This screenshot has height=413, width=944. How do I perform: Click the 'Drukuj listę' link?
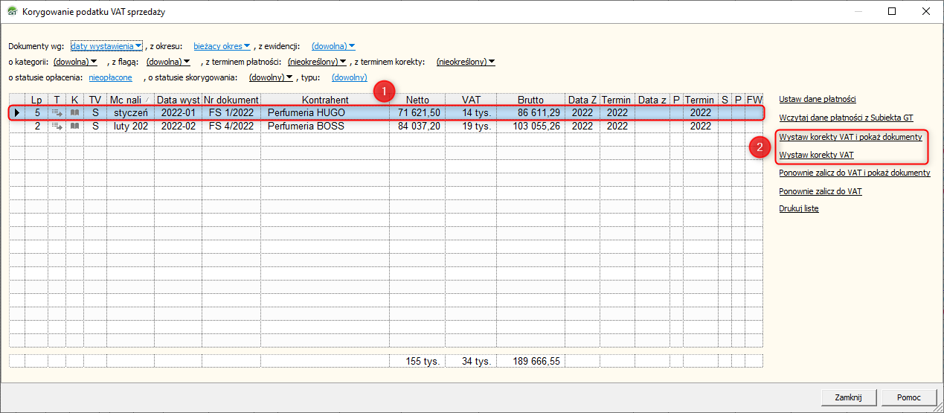pyautogui.click(x=799, y=208)
